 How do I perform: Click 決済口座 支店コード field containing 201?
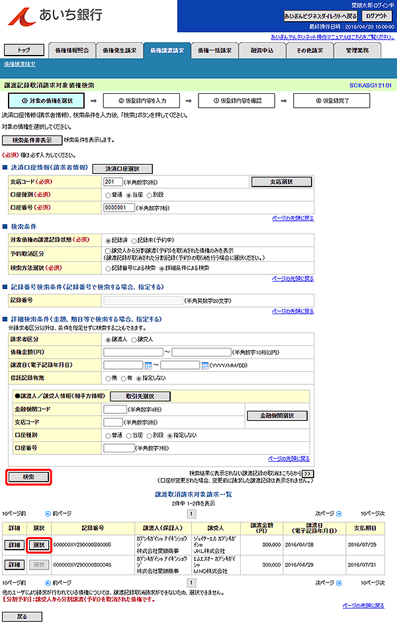click(113, 182)
